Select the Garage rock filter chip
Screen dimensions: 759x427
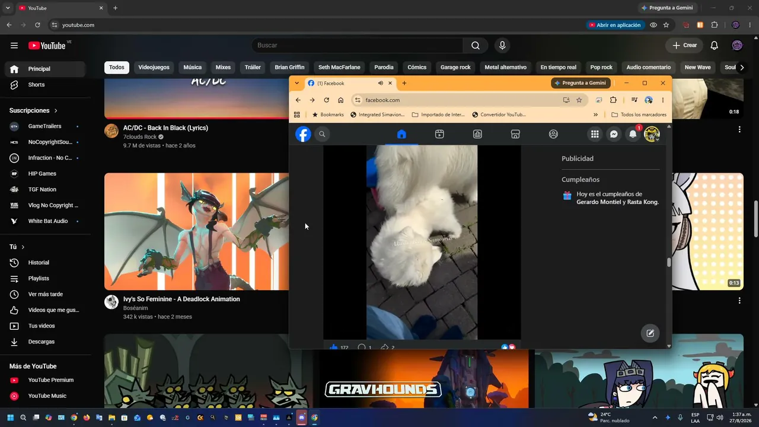pos(455,68)
